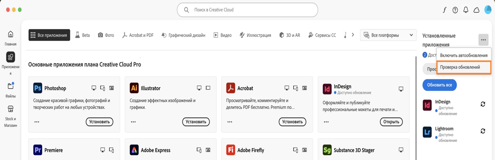495x160 pixels.
Task: Install Illustrator with the Установить button
Action: 196,122
